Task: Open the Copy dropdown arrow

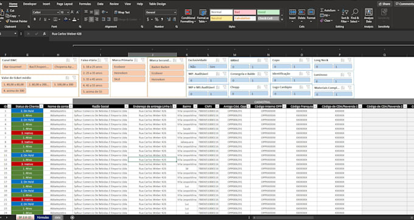Action: 19,16
